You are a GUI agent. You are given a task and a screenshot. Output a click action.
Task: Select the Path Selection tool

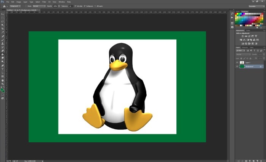tap(3, 73)
